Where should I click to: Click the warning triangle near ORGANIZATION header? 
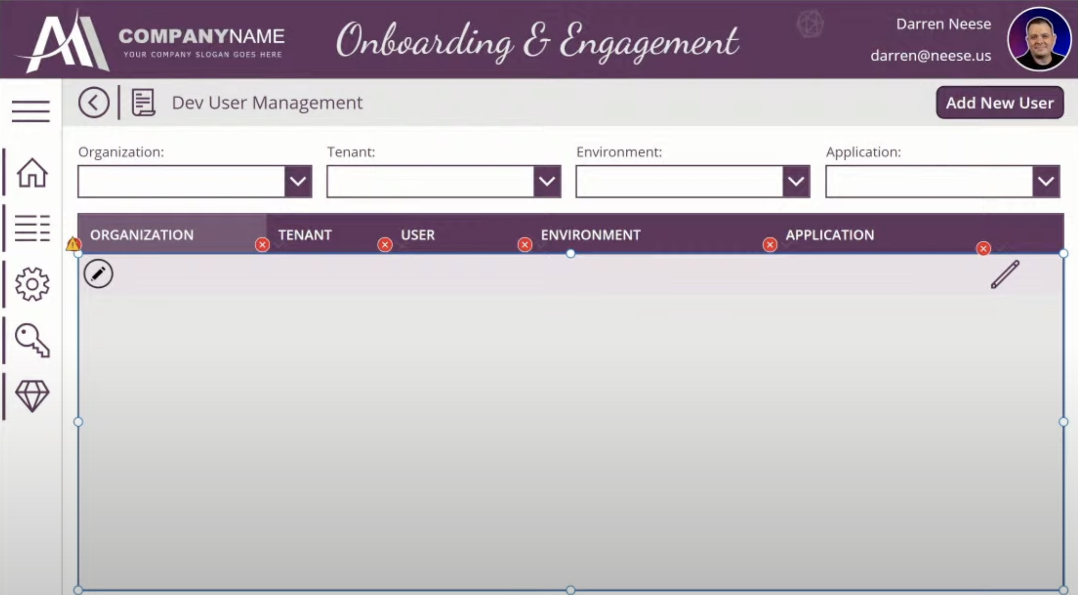click(73, 244)
